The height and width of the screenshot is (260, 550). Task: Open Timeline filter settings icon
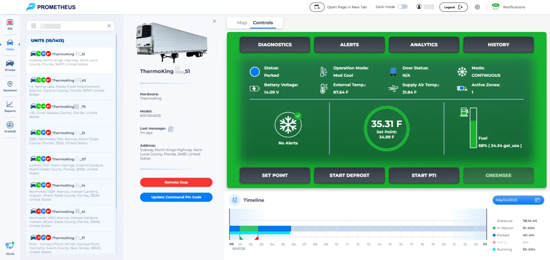[235, 200]
